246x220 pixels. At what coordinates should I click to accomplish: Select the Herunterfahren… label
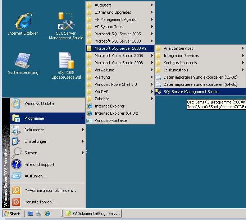pos(40,202)
